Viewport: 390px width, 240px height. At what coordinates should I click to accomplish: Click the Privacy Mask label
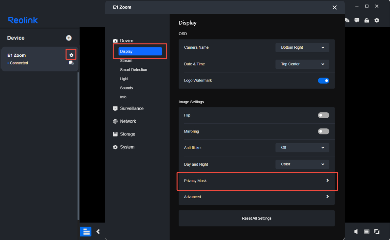pos(195,181)
